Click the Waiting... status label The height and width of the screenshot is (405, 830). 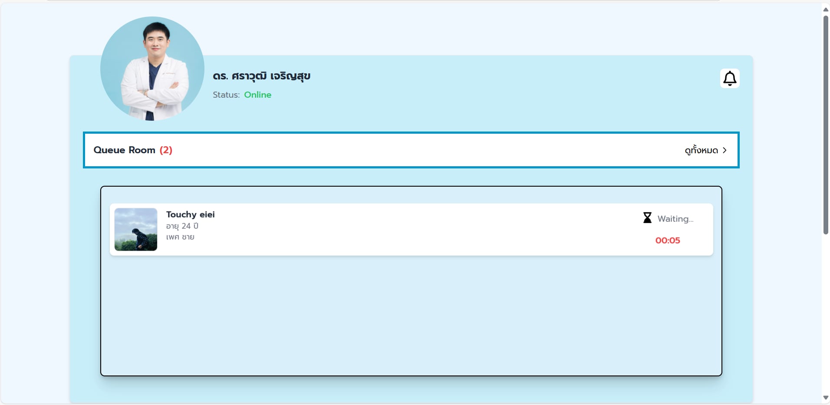(675, 219)
